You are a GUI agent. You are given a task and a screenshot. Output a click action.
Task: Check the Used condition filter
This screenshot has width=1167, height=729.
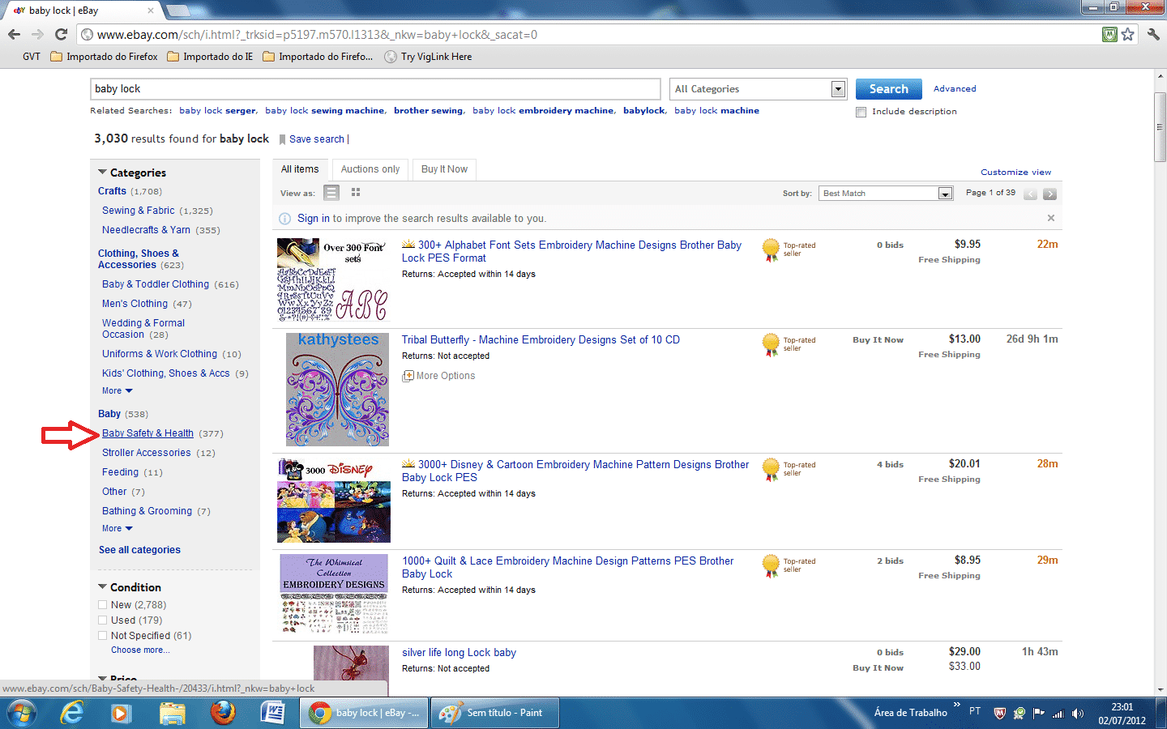(103, 620)
